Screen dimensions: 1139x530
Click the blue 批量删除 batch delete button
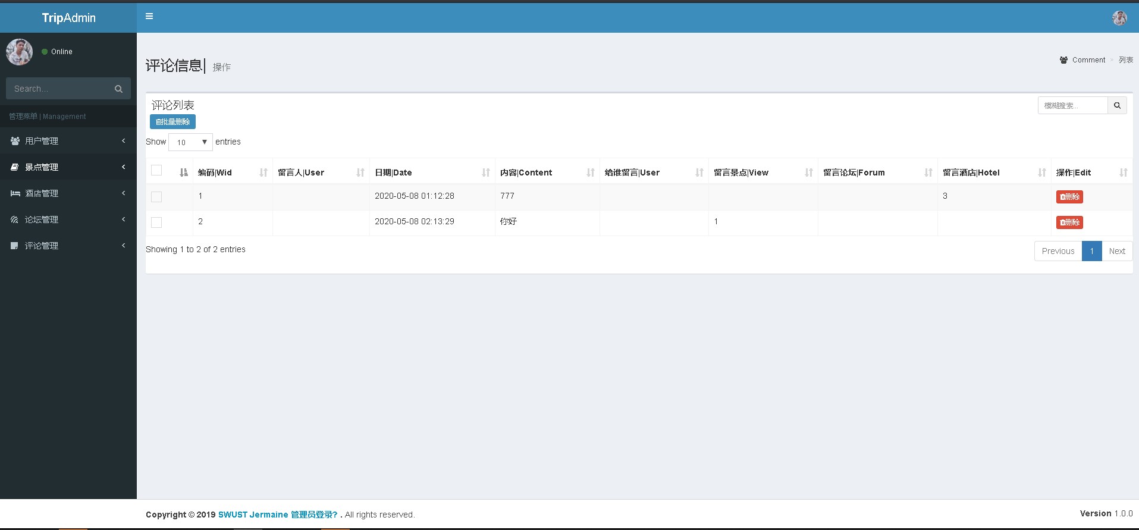click(x=172, y=122)
